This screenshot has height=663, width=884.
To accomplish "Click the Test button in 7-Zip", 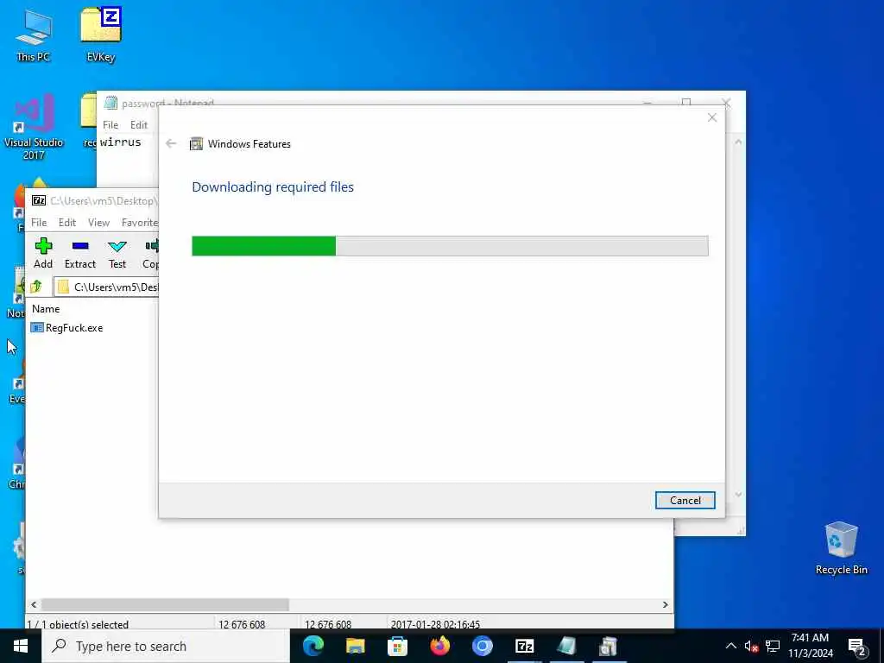I will (117, 253).
